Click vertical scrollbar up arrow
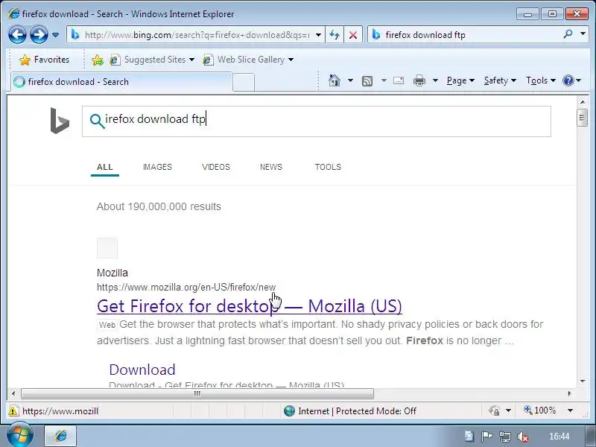 click(x=583, y=102)
